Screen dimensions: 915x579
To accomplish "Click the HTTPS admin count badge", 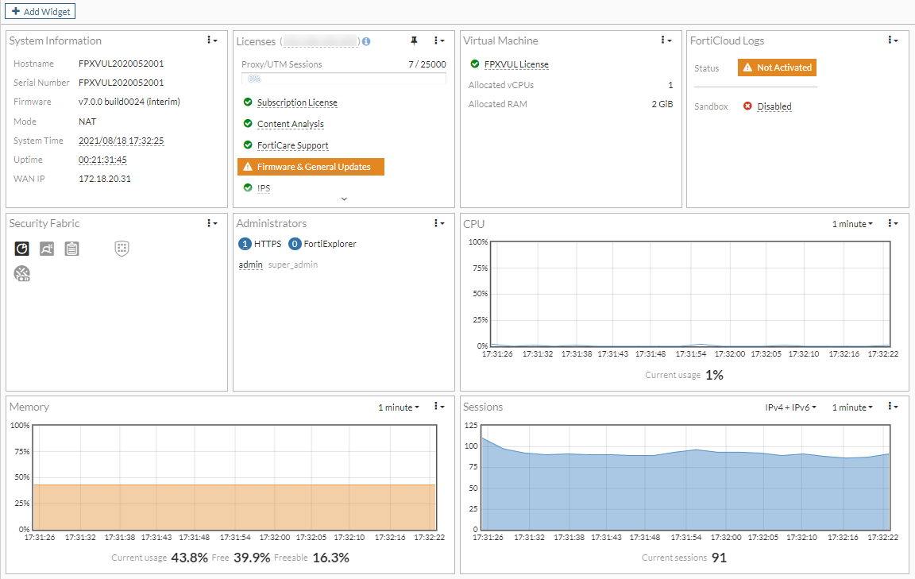I will pyautogui.click(x=245, y=244).
